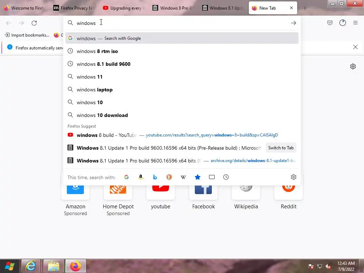Reload the current page
Viewport: 364px width, 273px height.
(34, 23)
